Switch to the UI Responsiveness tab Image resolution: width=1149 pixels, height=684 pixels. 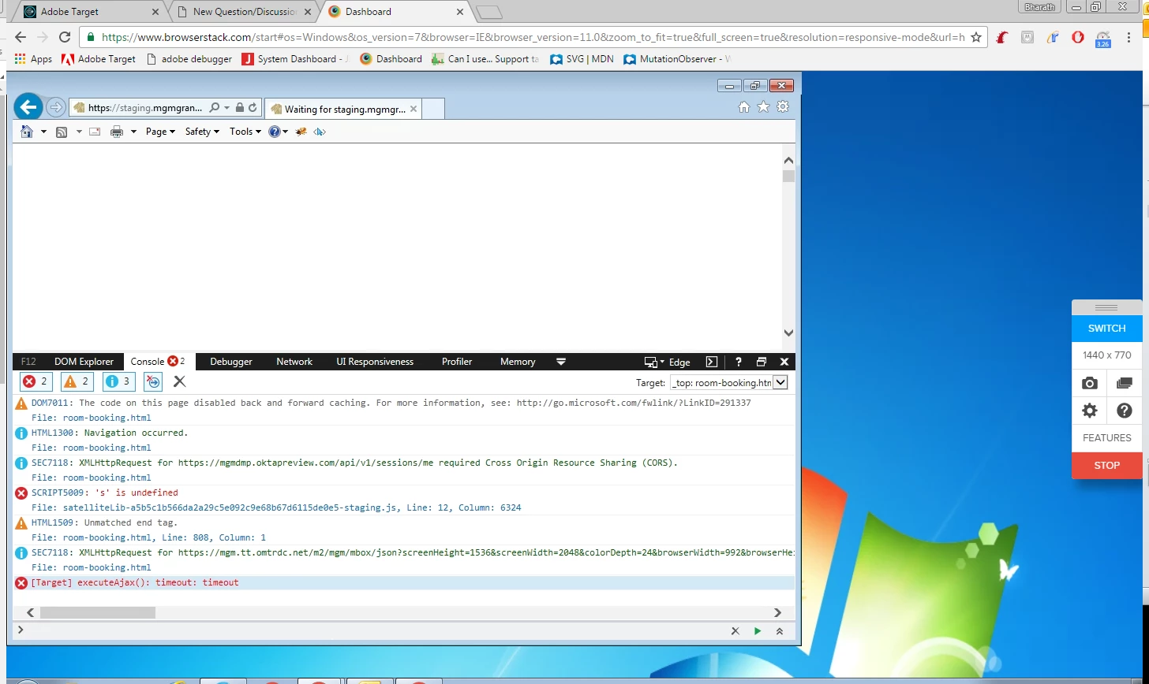(x=375, y=362)
